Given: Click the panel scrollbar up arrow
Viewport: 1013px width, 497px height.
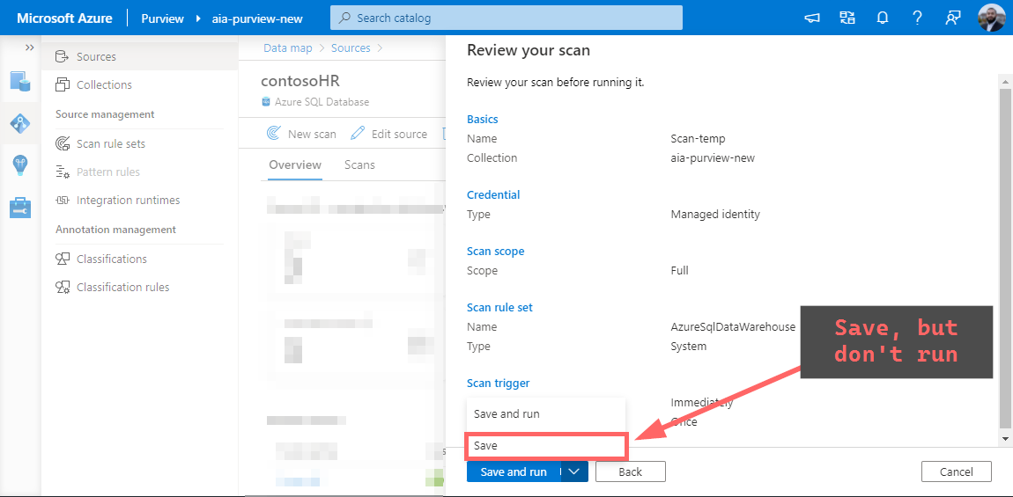Looking at the screenshot, I should (1004, 81).
